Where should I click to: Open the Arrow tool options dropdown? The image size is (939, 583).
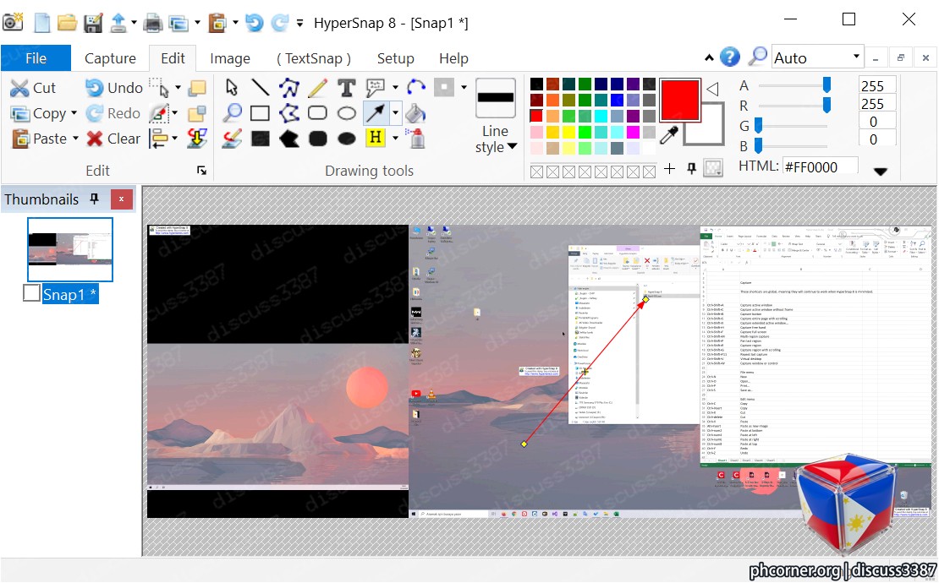tap(395, 112)
